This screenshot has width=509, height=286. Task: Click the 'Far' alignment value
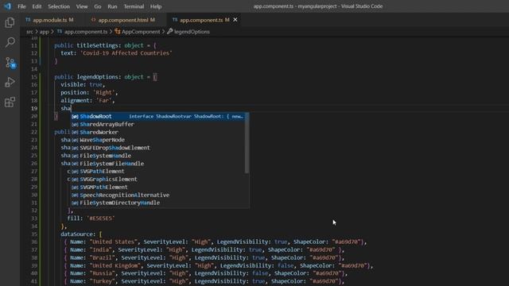103,101
